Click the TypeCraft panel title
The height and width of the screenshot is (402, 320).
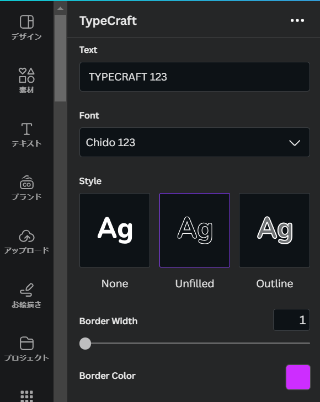tap(108, 21)
